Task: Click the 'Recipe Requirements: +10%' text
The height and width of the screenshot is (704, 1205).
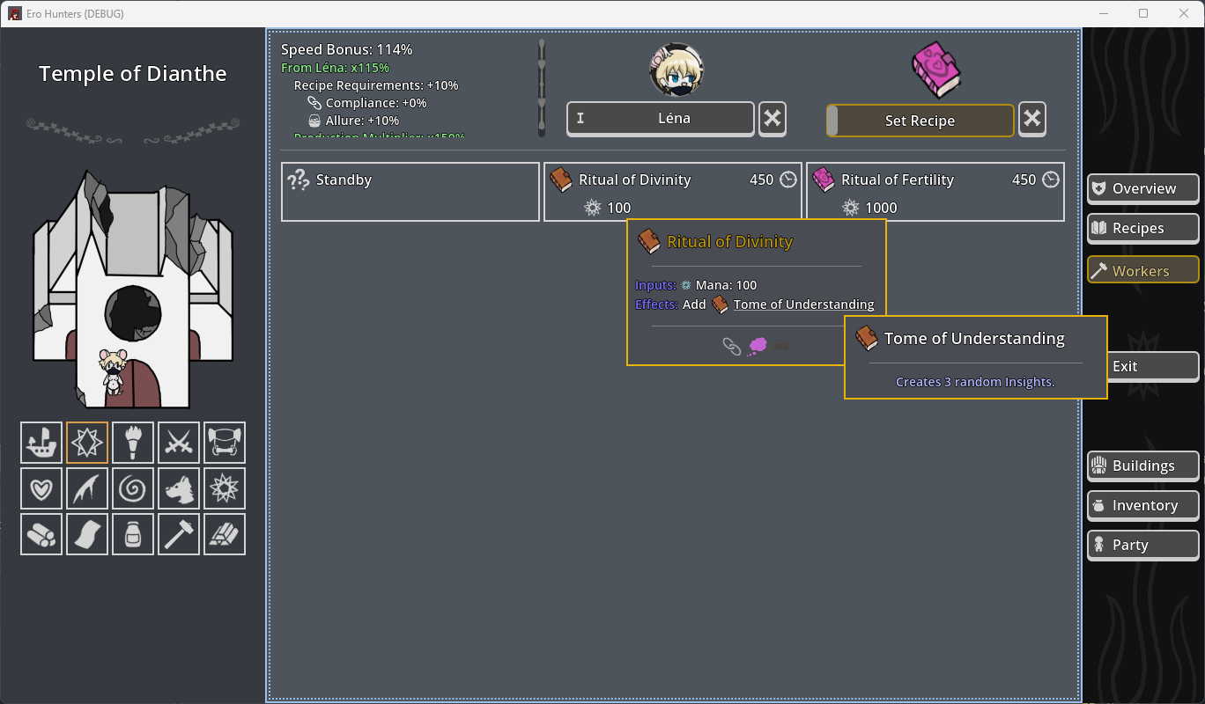Action: [376, 85]
